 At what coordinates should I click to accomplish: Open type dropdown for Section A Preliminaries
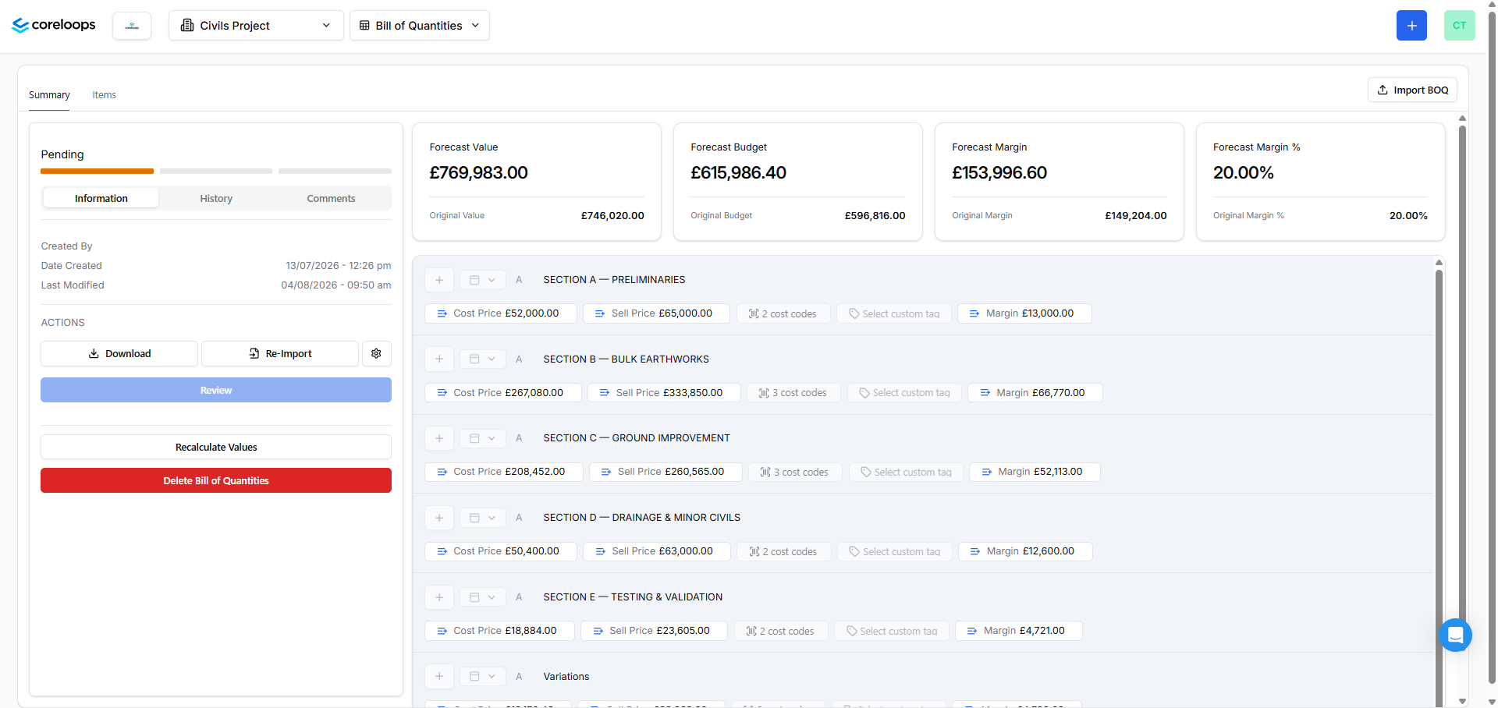[x=483, y=280]
